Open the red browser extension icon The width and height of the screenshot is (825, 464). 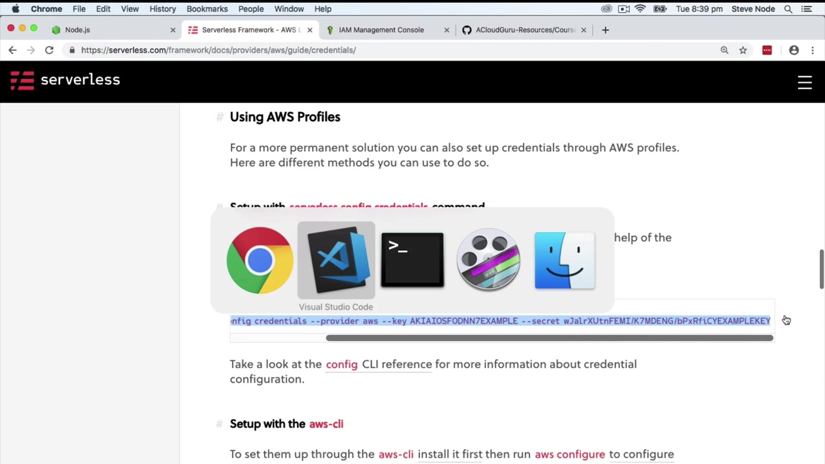(767, 50)
